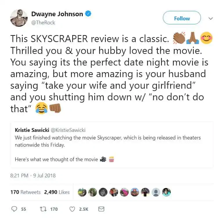
Task: Expand the tweet options chevron
Action: coord(211,19)
